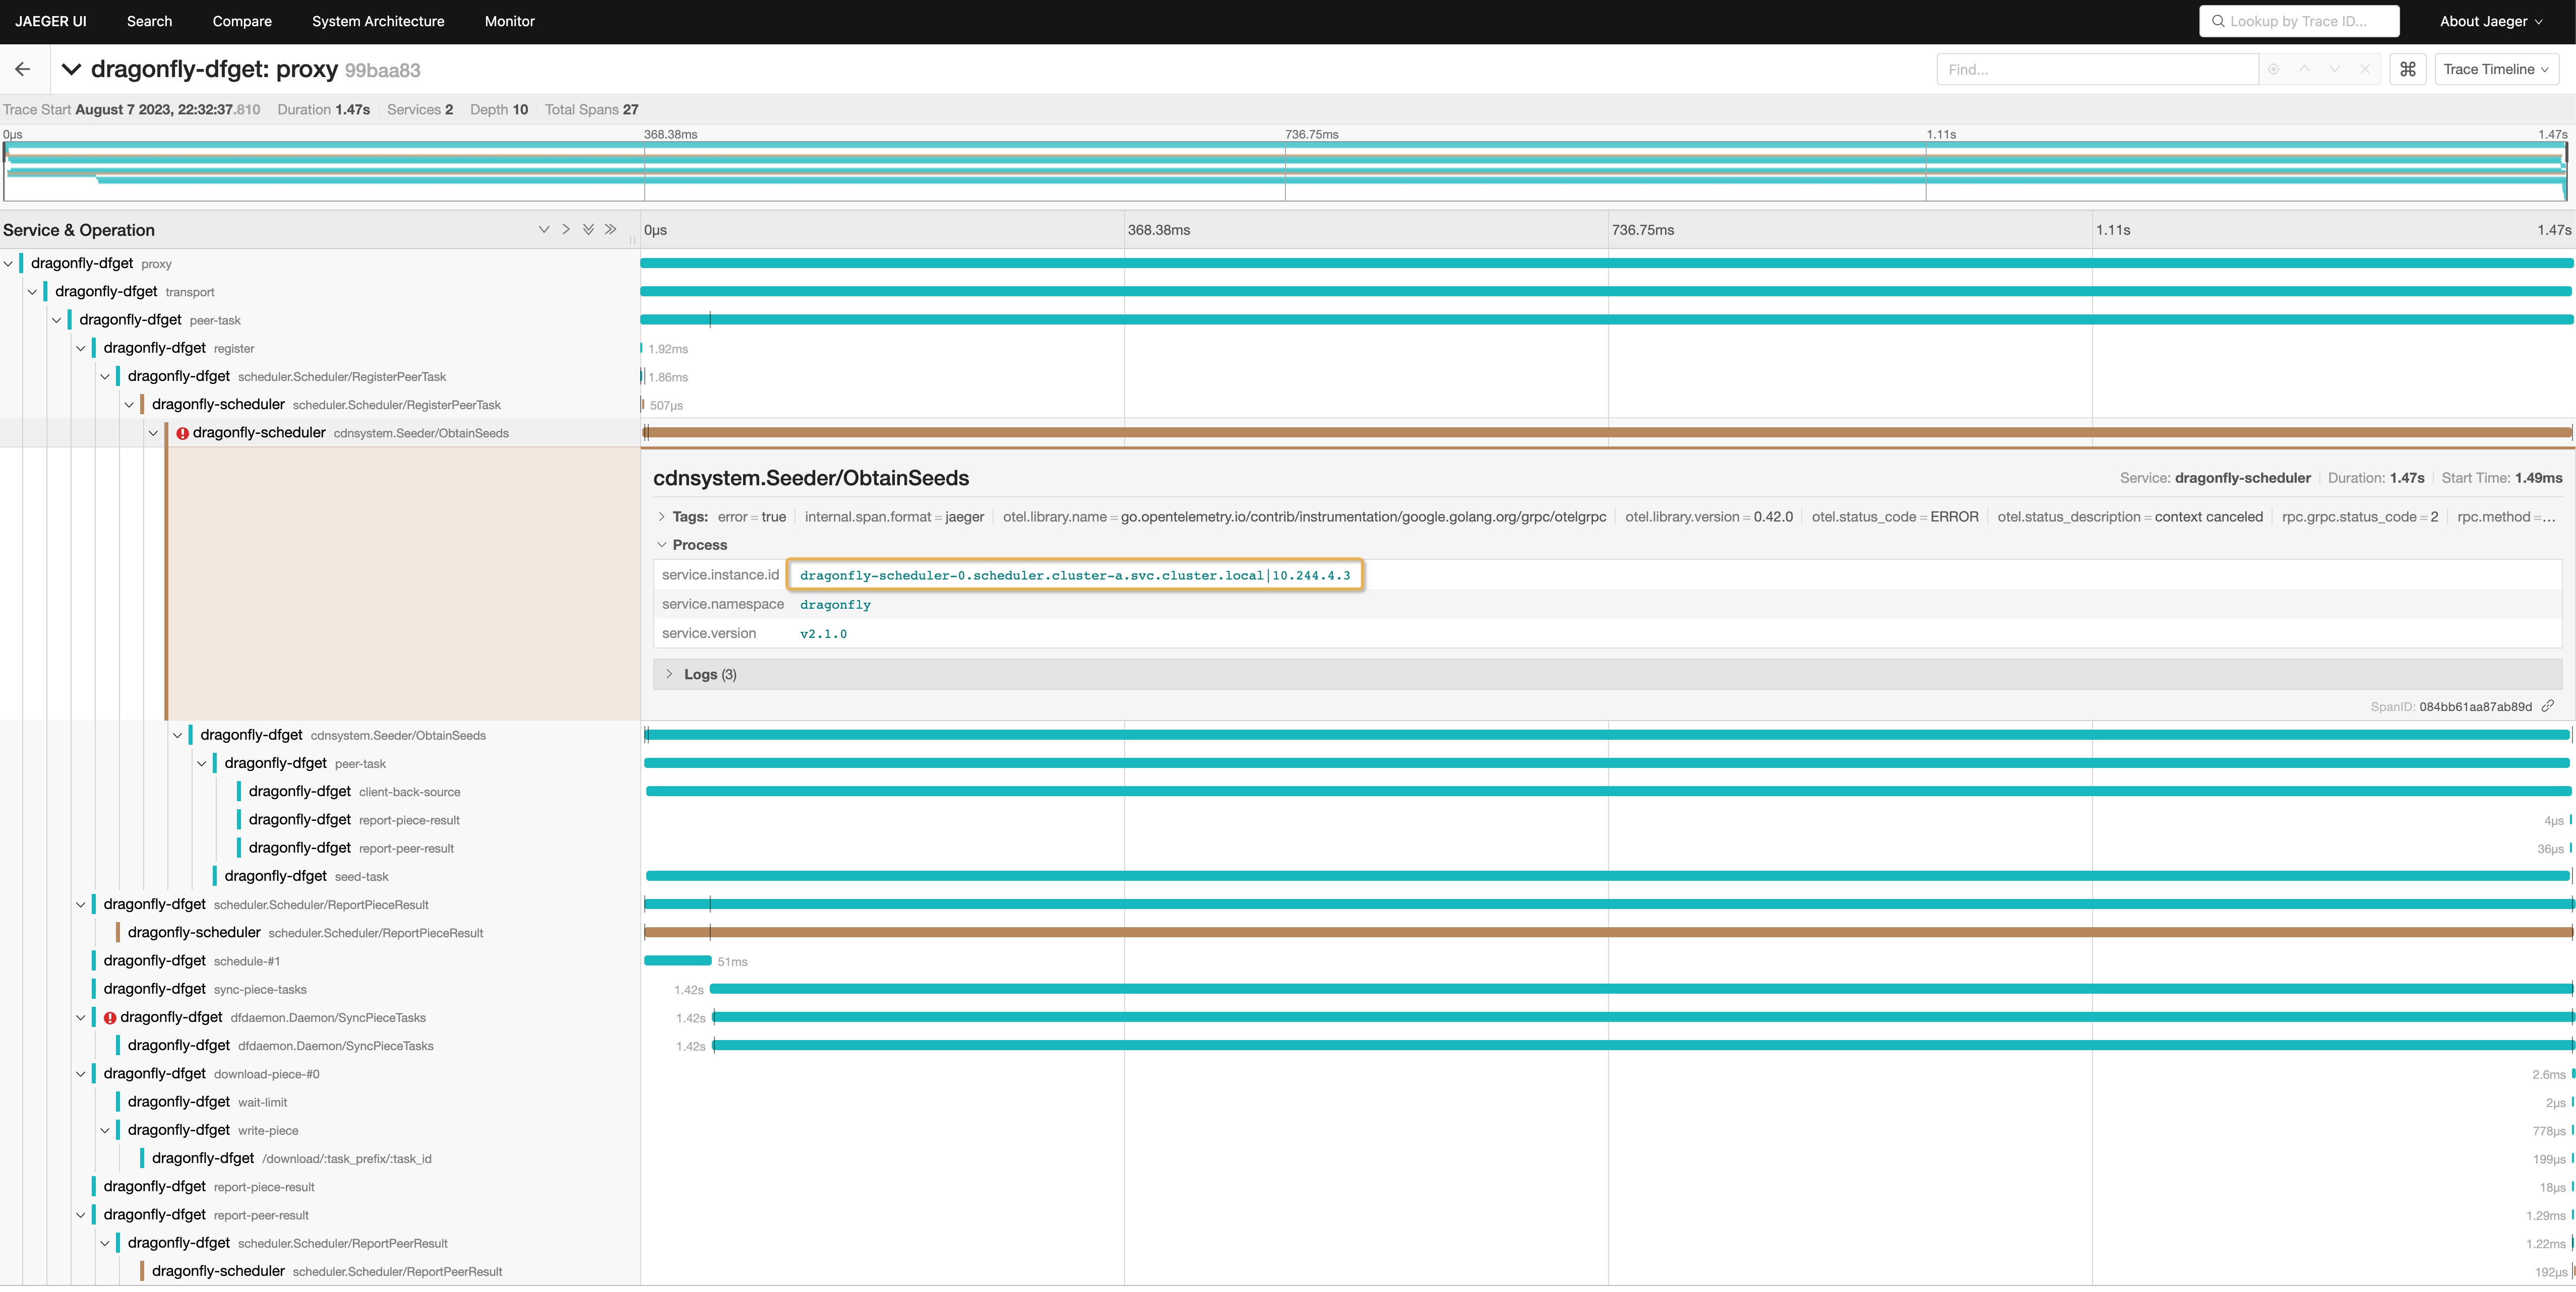Viewport: 2576px width, 1292px height.
Task: Click the trace minimap overview graph
Action: pos(1286,171)
